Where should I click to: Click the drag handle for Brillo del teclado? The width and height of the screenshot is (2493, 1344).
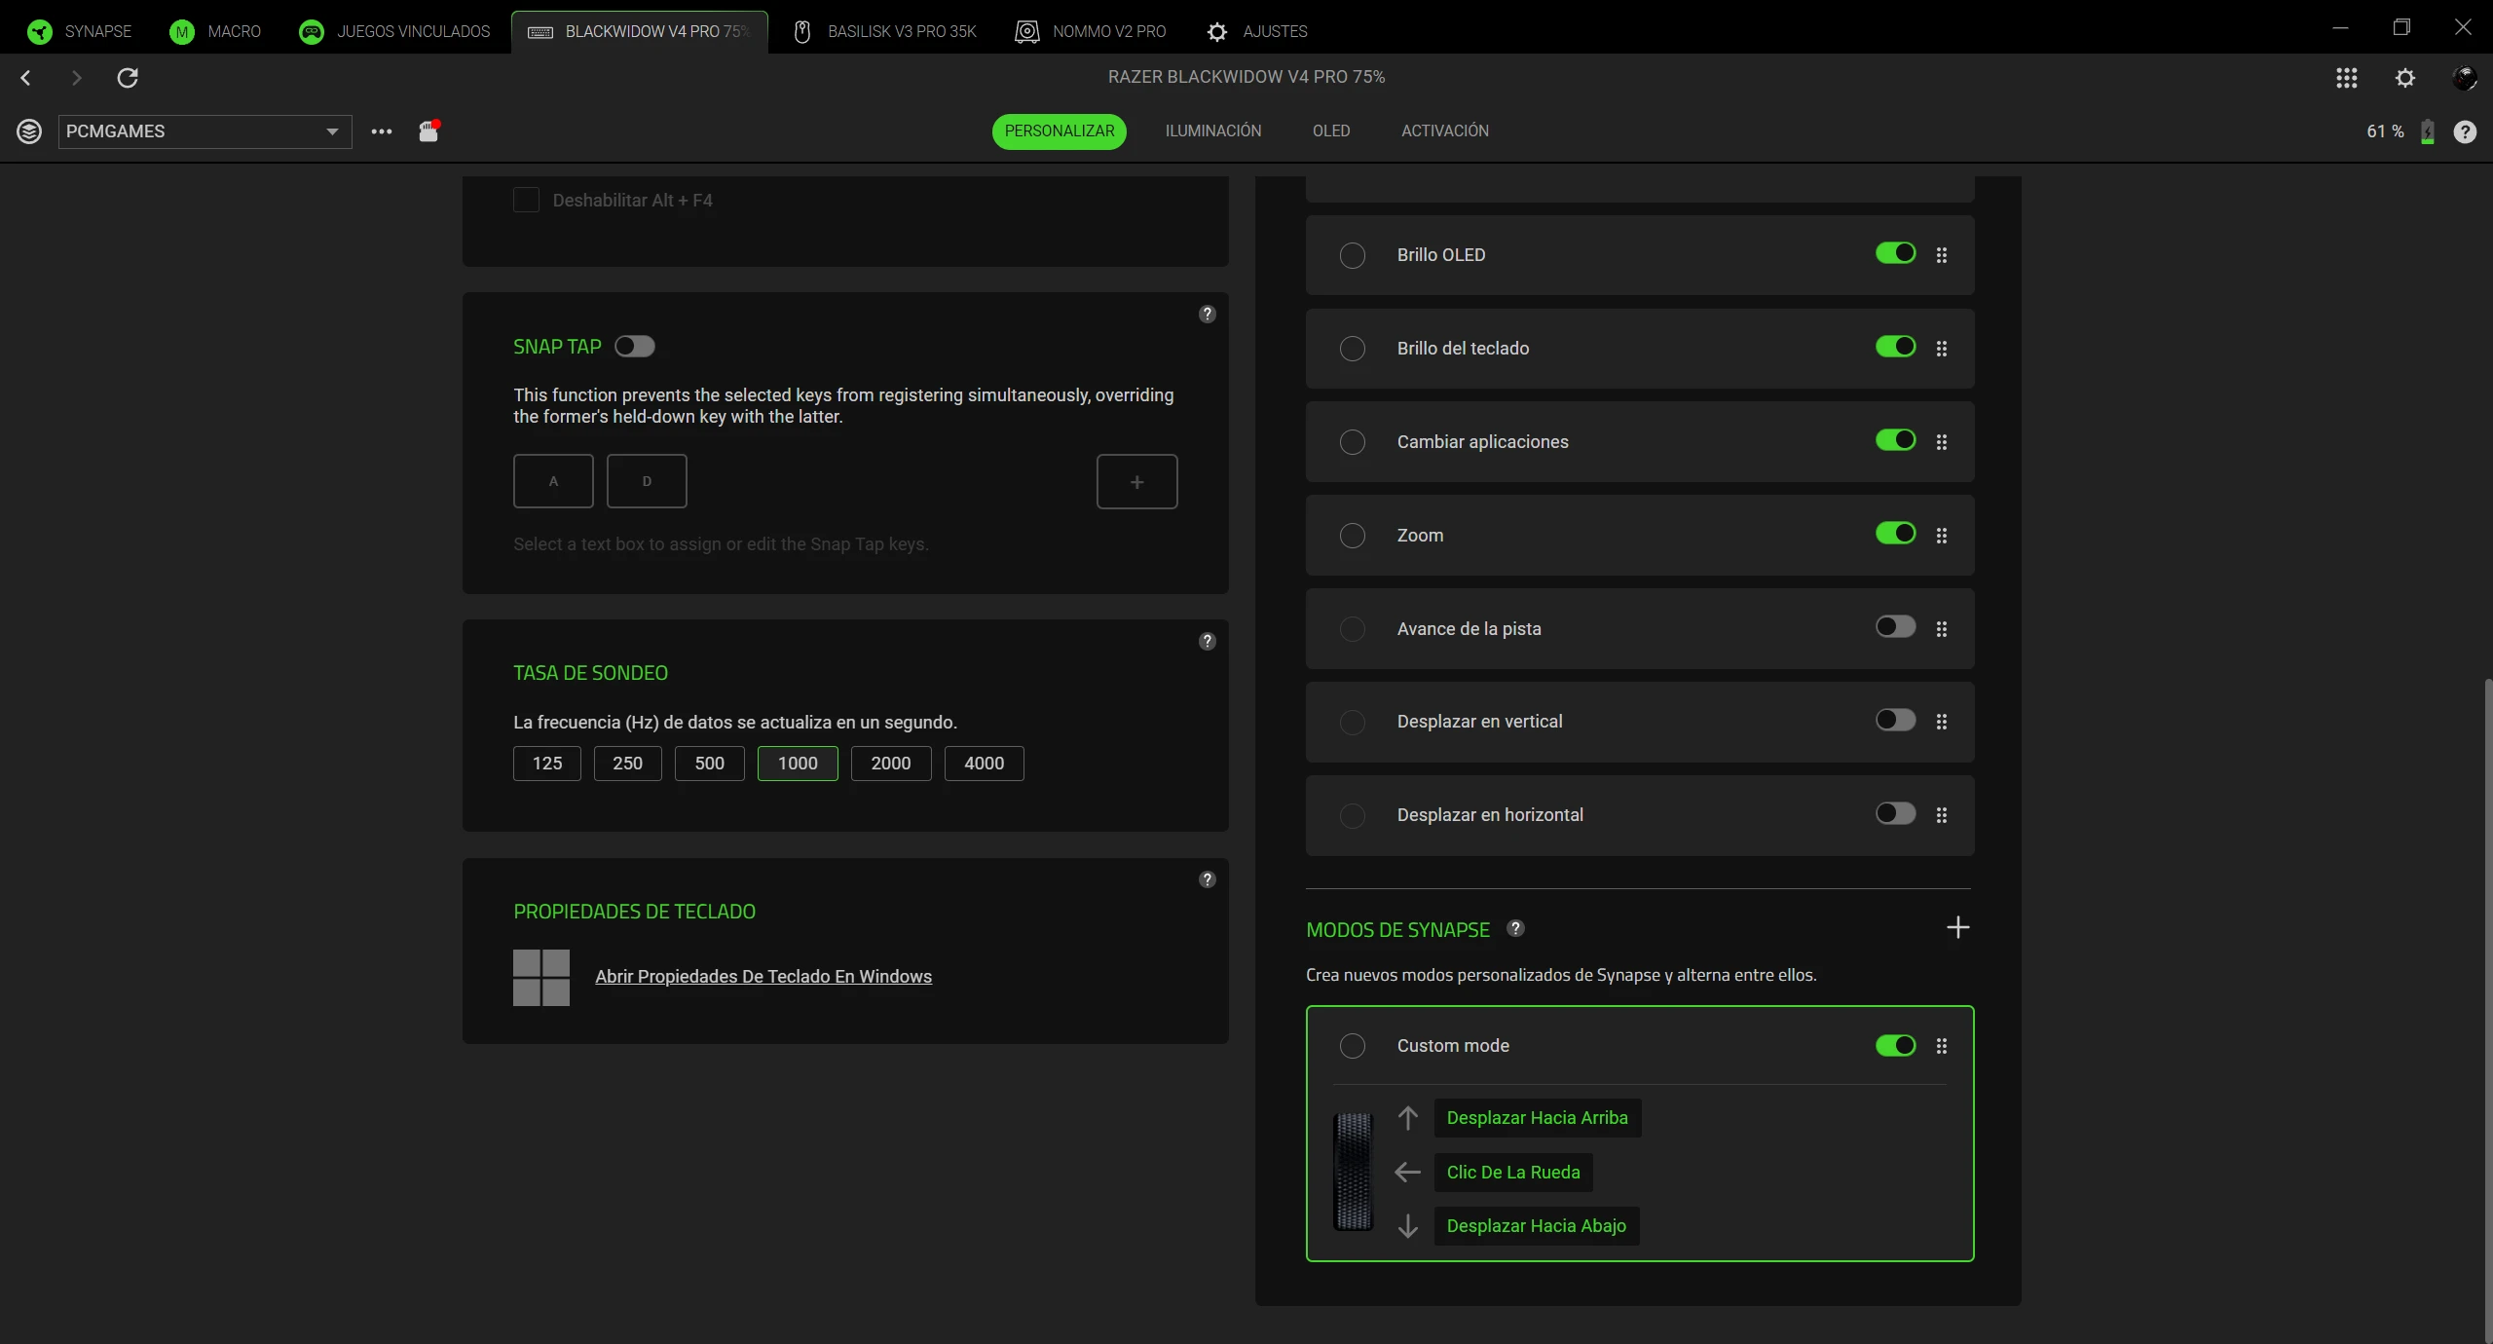pyautogui.click(x=1942, y=349)
